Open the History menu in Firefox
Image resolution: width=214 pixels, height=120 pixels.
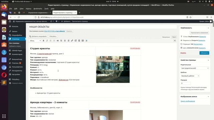[x=28, y=9]
